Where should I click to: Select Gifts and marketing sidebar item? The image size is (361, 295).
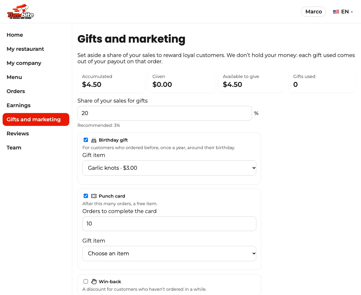[x=36, y=119]
